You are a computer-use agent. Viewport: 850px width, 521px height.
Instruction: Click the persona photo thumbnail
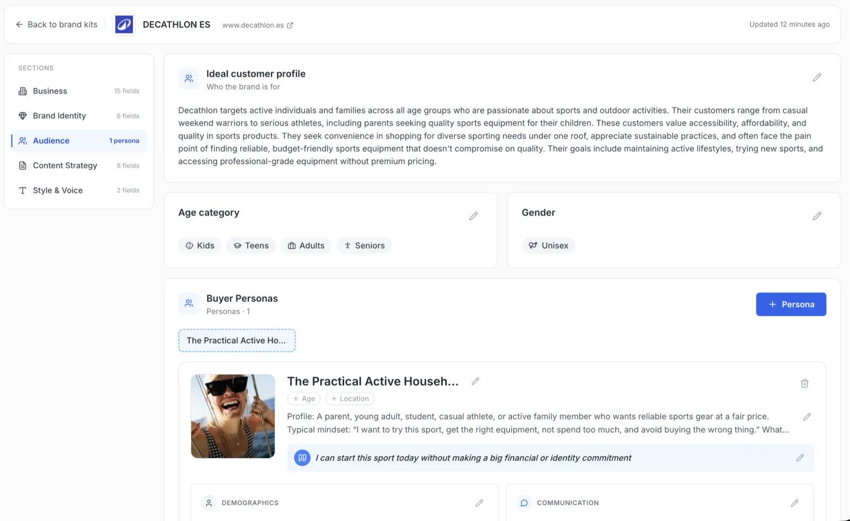pos(233,416)
